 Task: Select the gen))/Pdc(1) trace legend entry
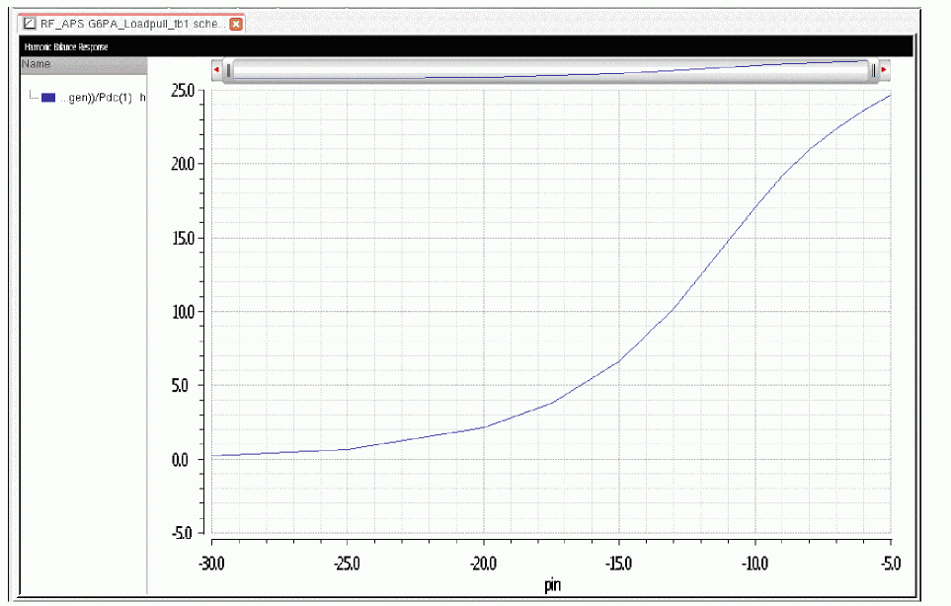101,98
